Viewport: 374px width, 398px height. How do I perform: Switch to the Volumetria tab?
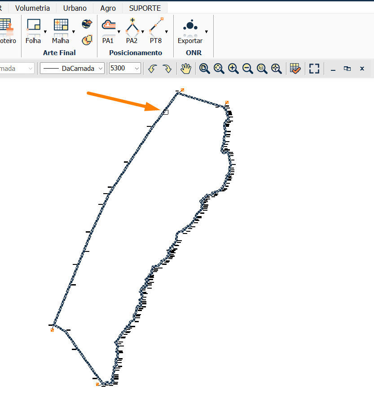pos(34,8)
